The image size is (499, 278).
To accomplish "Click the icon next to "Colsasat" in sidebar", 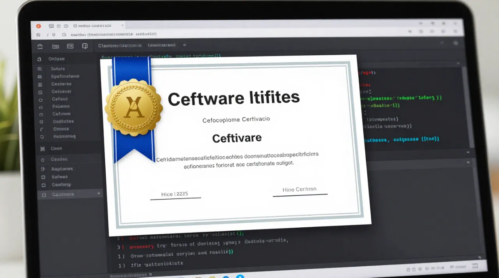I will 40,92.
